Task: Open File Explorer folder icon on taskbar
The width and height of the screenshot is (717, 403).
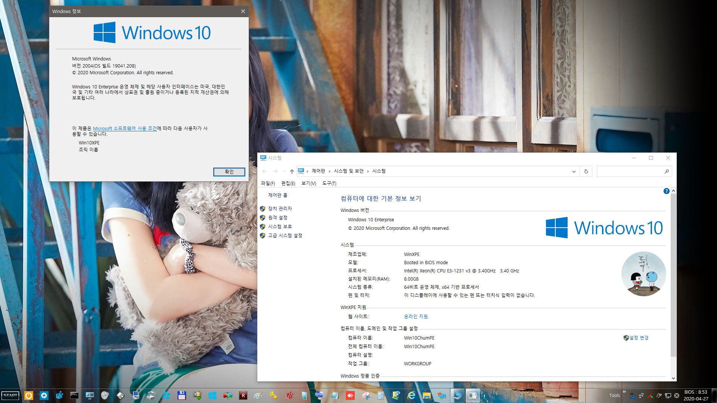Action: [x=426, y=396]
